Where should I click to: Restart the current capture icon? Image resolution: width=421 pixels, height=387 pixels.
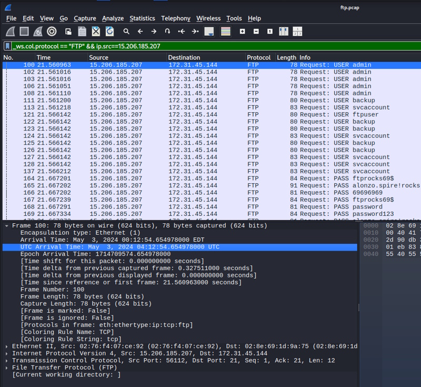(38, 32)
